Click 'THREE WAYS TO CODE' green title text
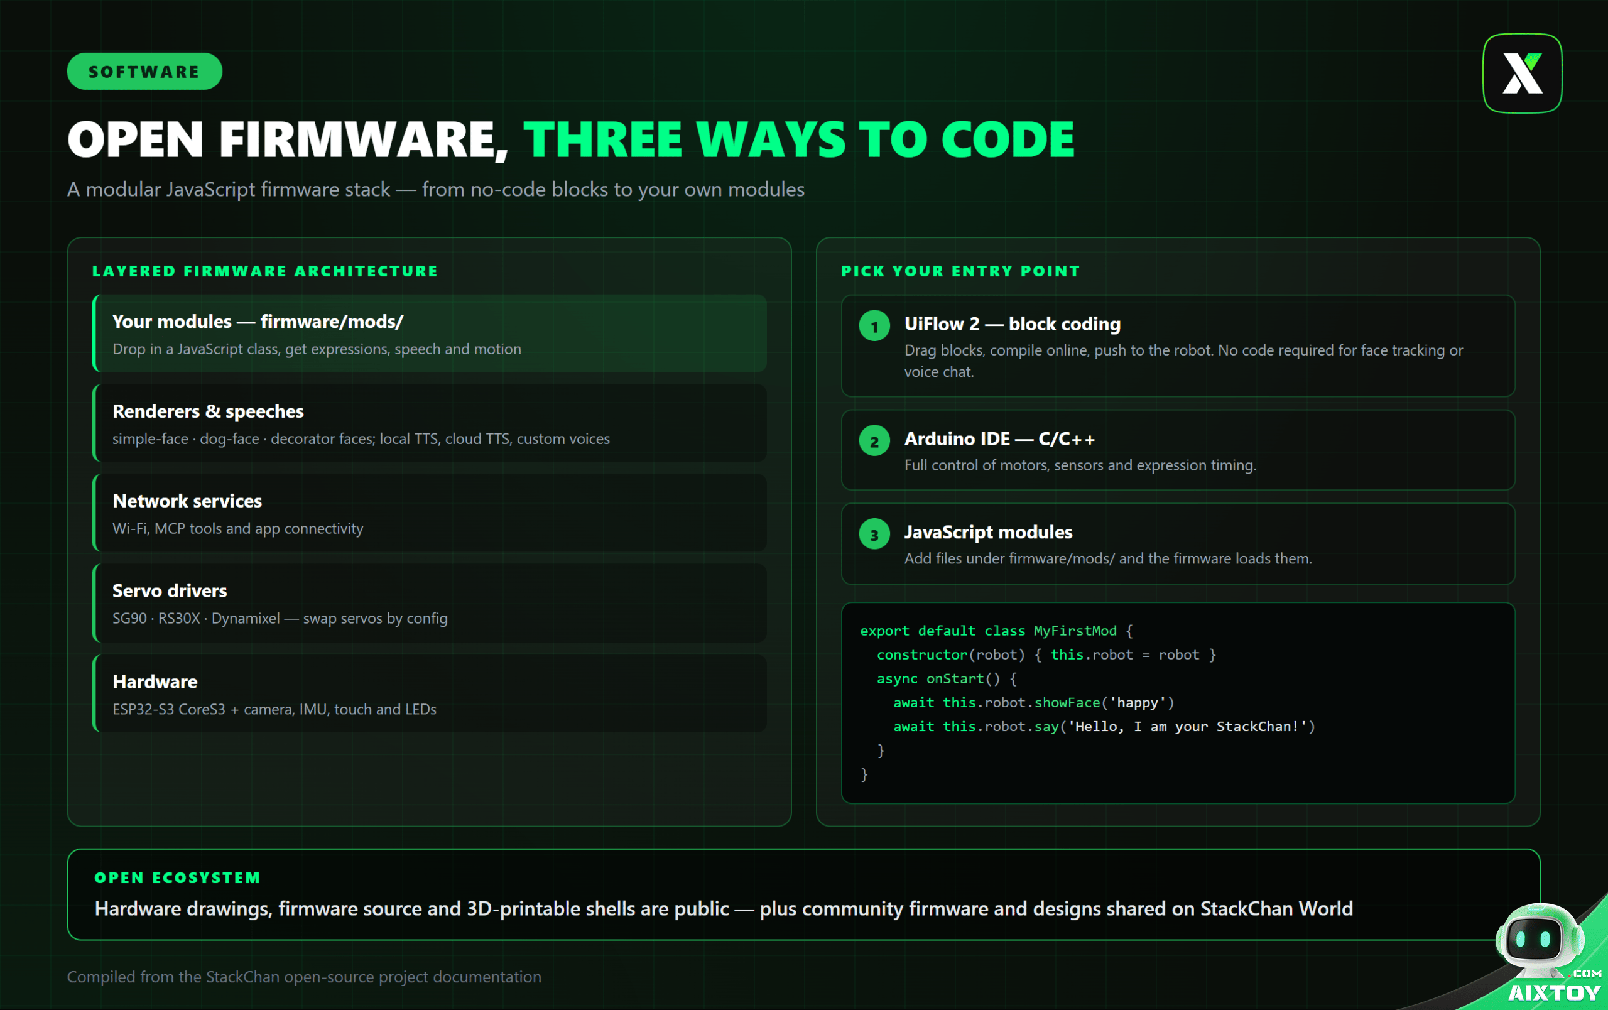The height and width of the screenshot is (1010, 1608). click(800, 139)
